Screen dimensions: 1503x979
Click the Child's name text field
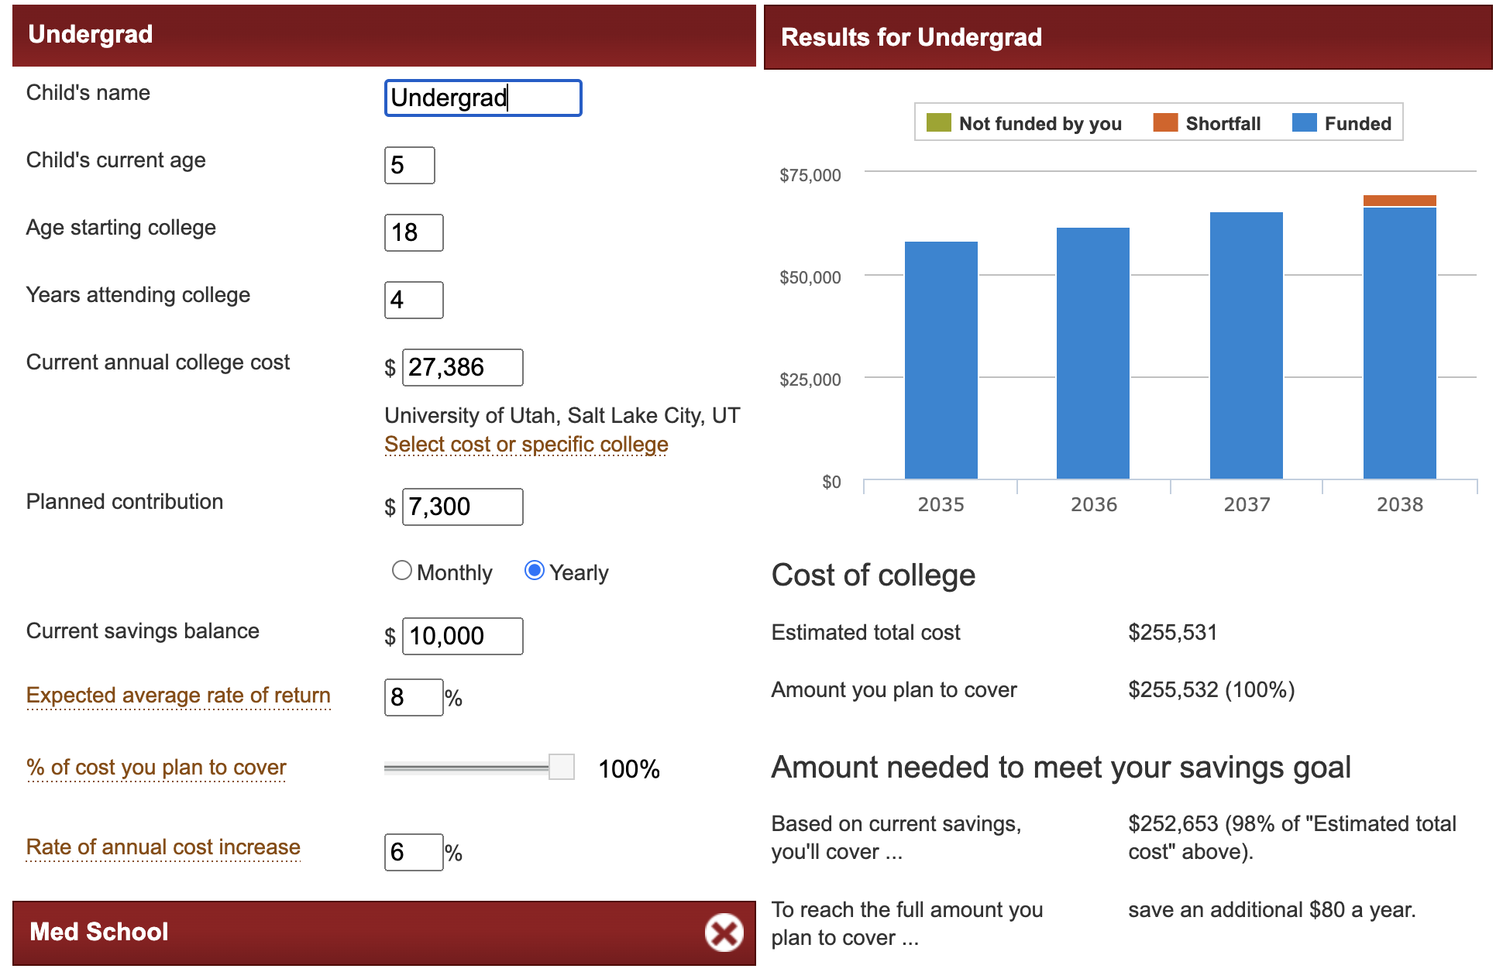(483, 98)
